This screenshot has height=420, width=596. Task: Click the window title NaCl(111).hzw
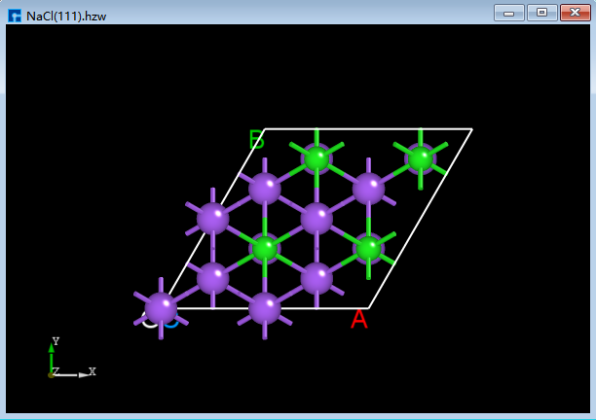click(x=66, y=17)
